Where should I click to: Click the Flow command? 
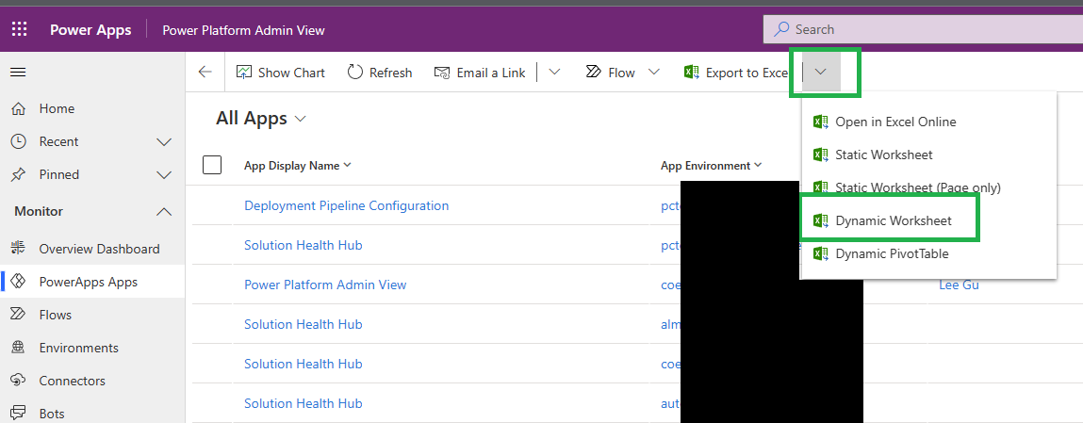[611, 73]
